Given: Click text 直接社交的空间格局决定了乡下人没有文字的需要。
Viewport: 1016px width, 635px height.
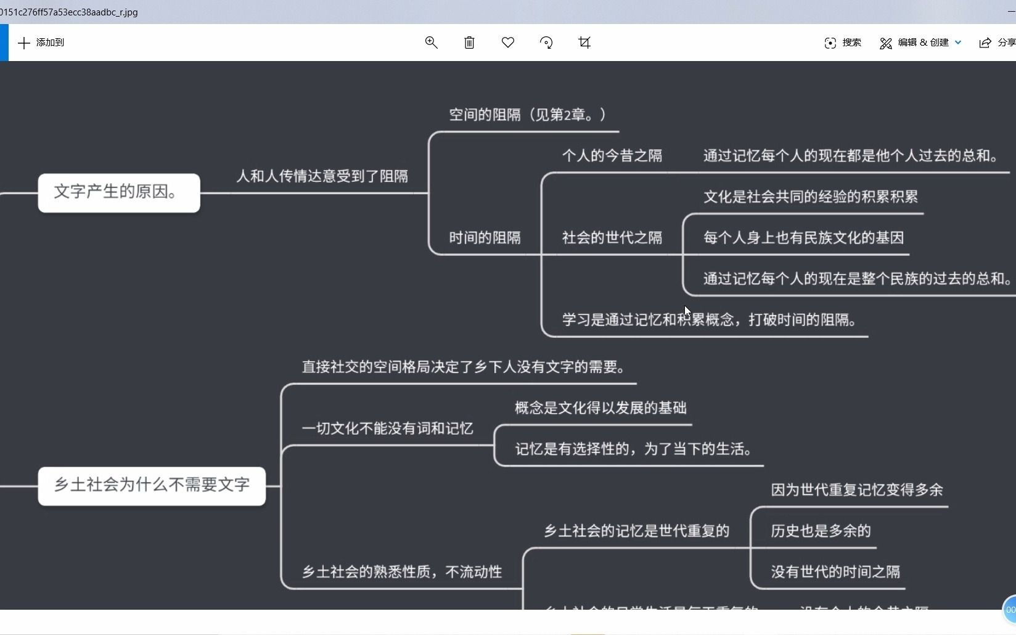Looking at the screenshot, I should pyautogui.click(x=465, y=367).
